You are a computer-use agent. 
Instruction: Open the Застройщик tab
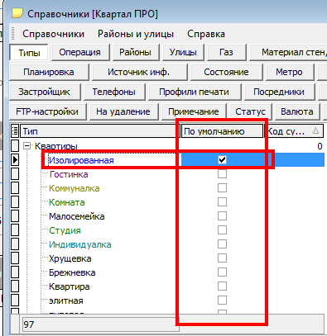[x=45, y=92]
